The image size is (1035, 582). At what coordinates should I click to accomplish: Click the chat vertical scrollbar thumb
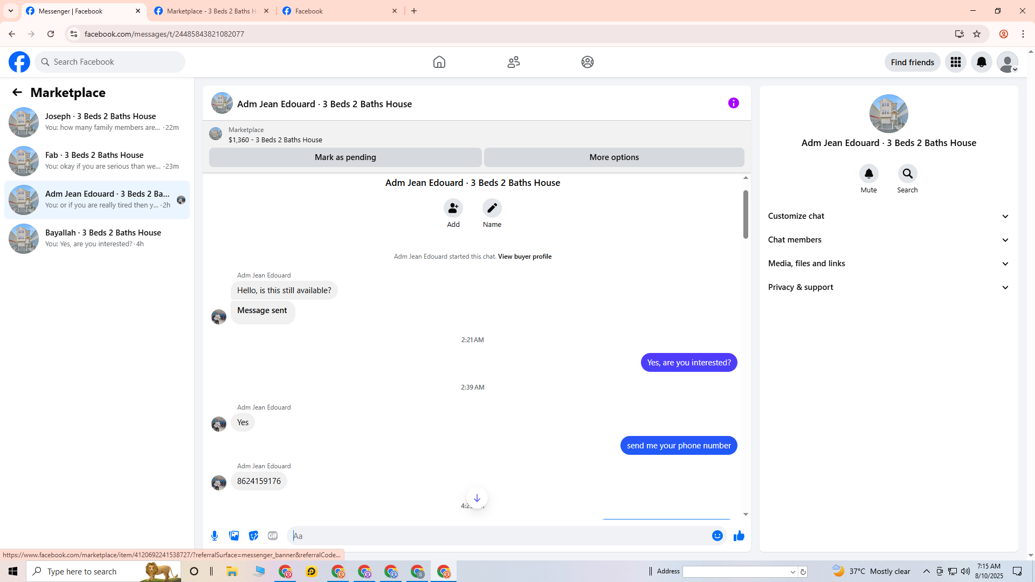[x=746, y=214]
